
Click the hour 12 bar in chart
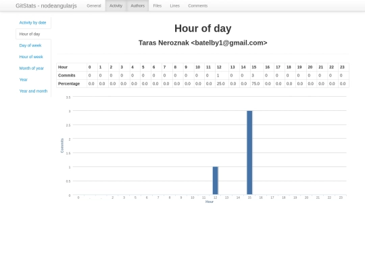coord(216,181)
